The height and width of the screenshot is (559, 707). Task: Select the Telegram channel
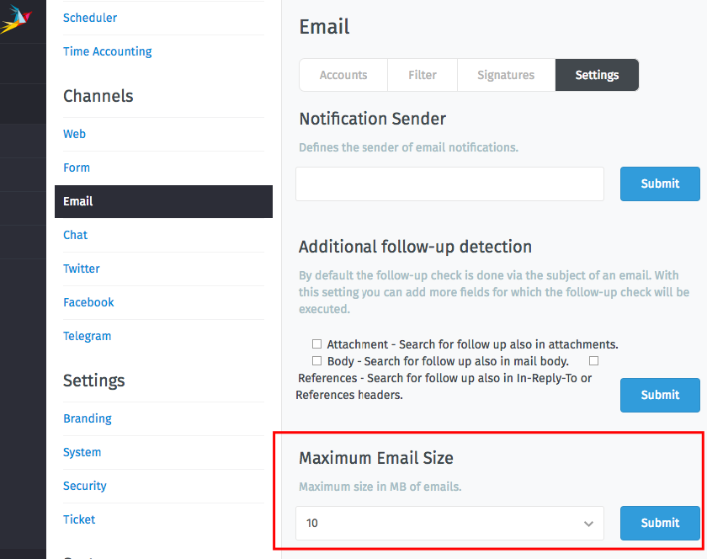click(x=87, y=336)
